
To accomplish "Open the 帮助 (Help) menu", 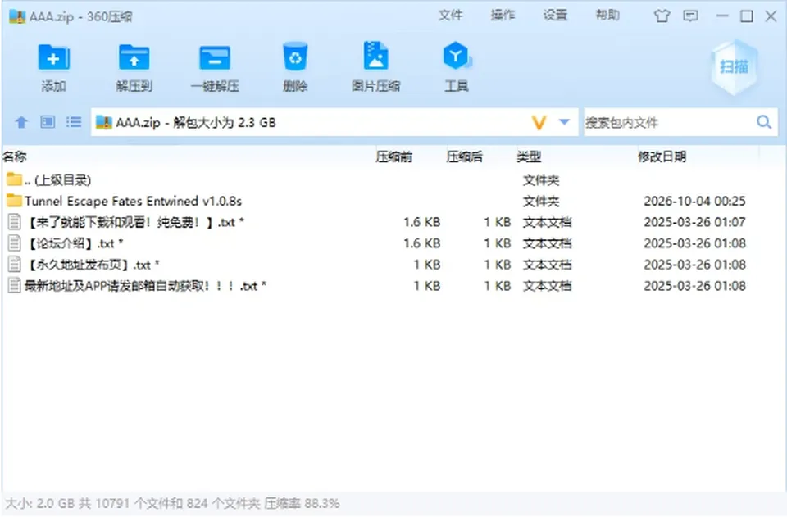I will point(607,15).
